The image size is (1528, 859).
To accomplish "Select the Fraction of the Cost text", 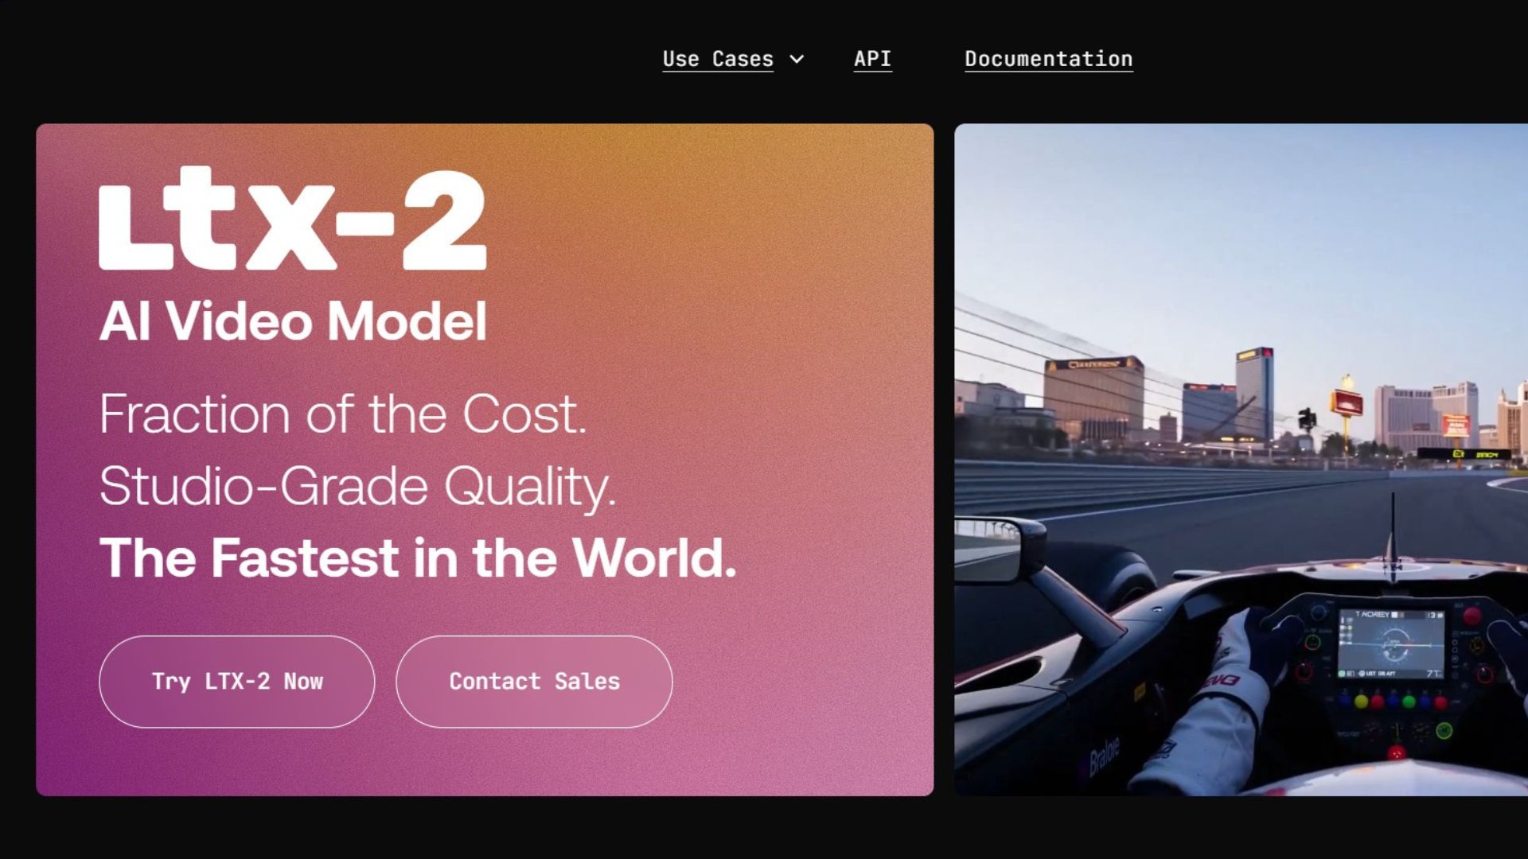I will coord(343,414).
